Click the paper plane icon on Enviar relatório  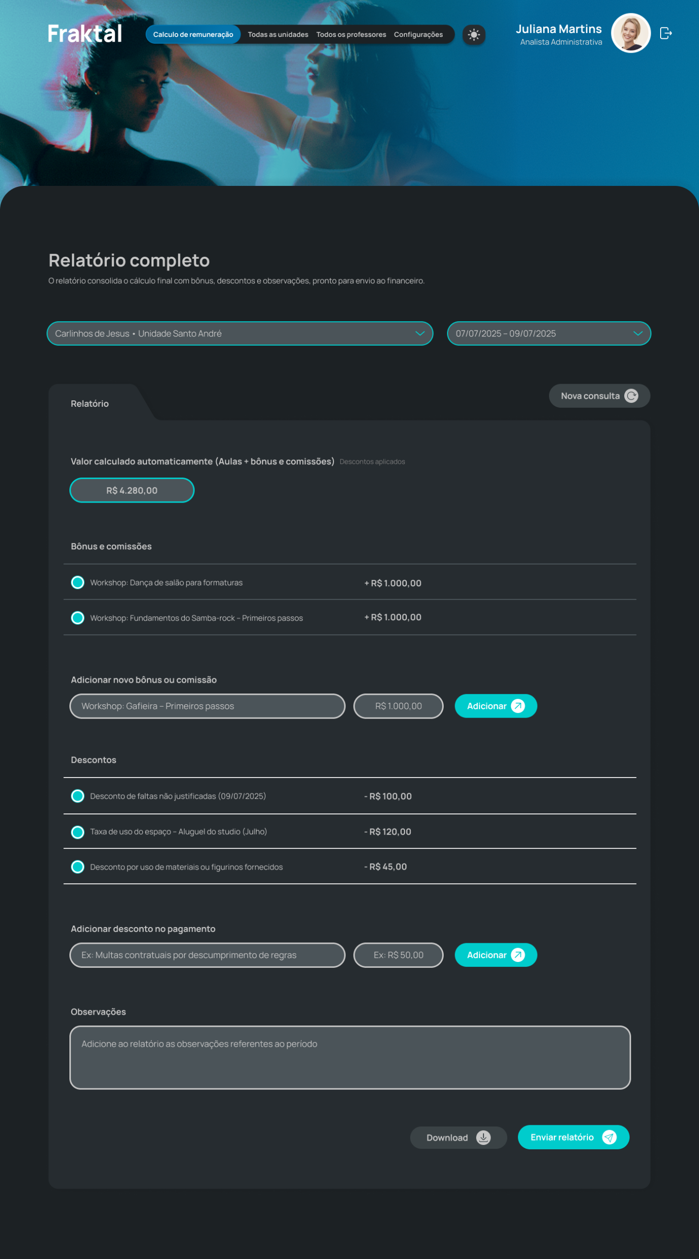[609, 1138]
